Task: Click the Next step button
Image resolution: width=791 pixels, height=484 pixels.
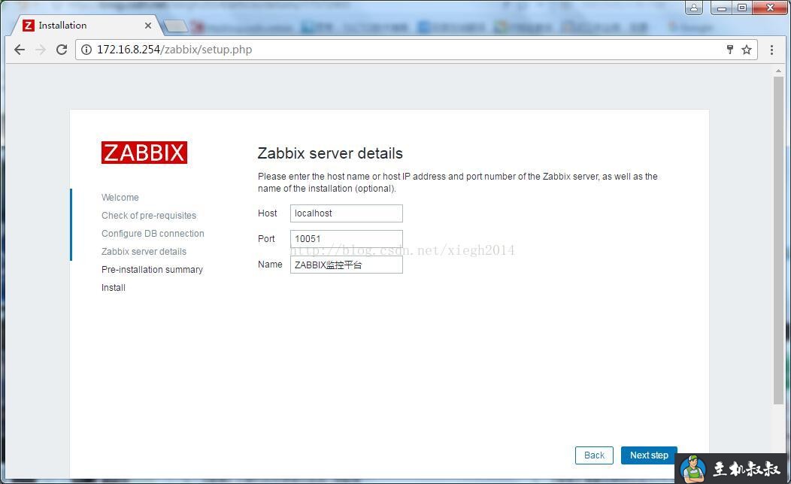Action: pos(648,455)
